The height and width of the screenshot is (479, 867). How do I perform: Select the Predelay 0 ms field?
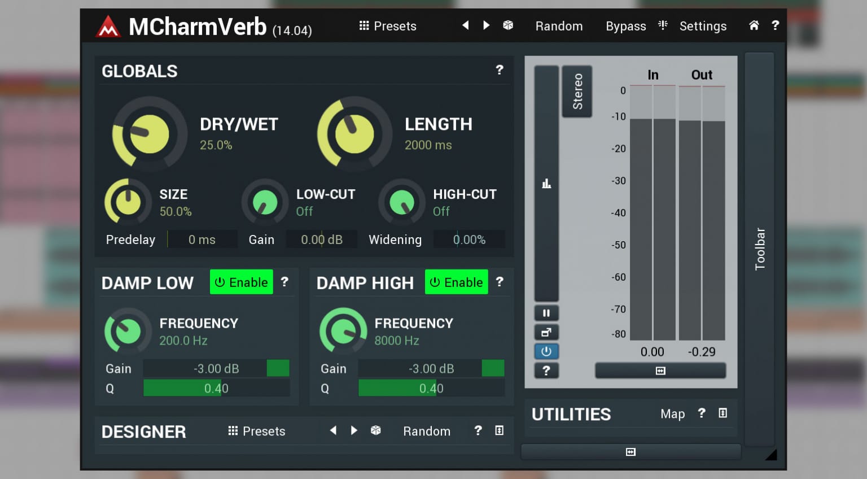(x=202, y=239)
